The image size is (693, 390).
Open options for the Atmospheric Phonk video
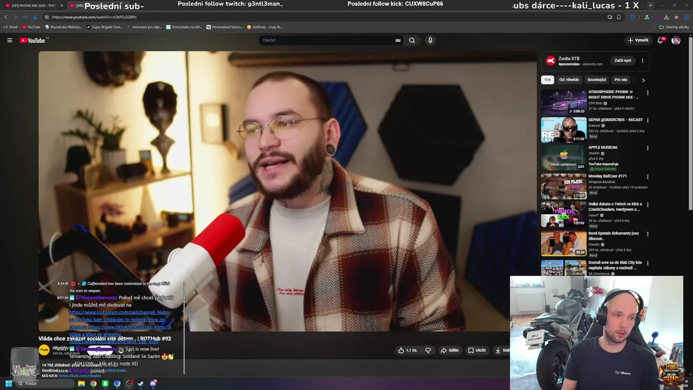click(648, 93)
